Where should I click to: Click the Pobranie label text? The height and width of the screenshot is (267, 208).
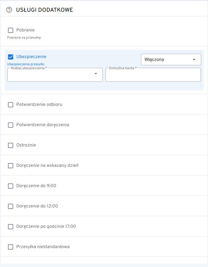pos(25,30)
